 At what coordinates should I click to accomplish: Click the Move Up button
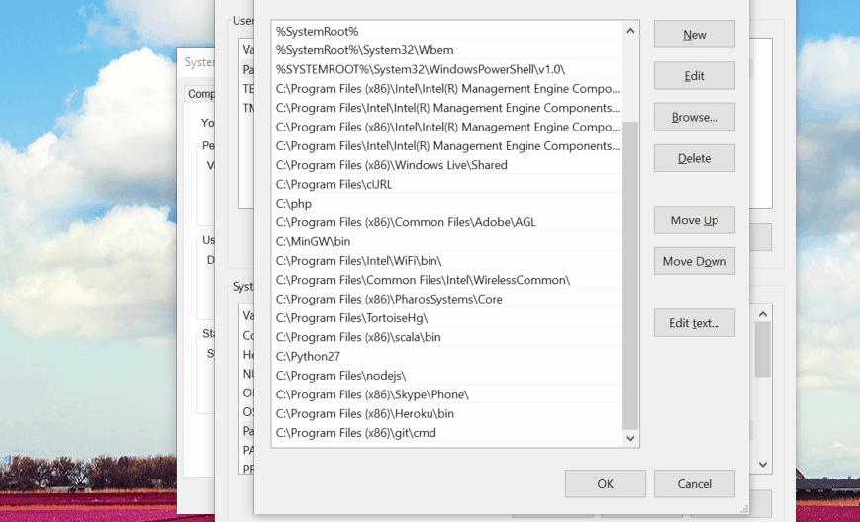695,220
